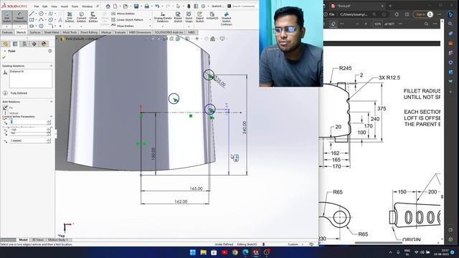Open Quick Snaps tool
Viewport: 459px width, 258px height.
coord(189,17)
